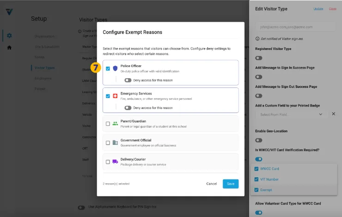Go to home via sidebar house icon
Screen dimensions: 342x217
[9, 47]
